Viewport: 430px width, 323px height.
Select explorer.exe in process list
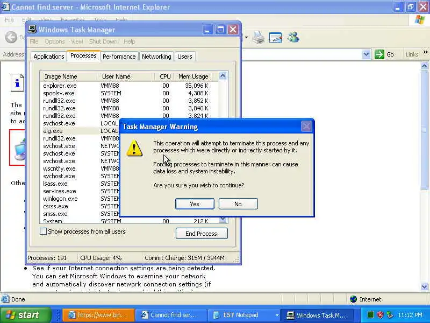coord(129,86)
